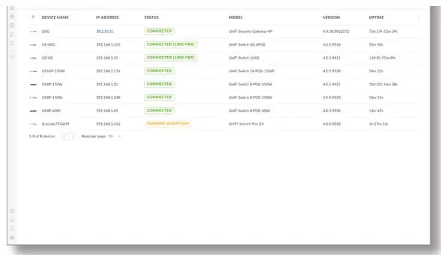Select the US-XG device name
This screenshot has height=255, width=441.
(47, 58)
